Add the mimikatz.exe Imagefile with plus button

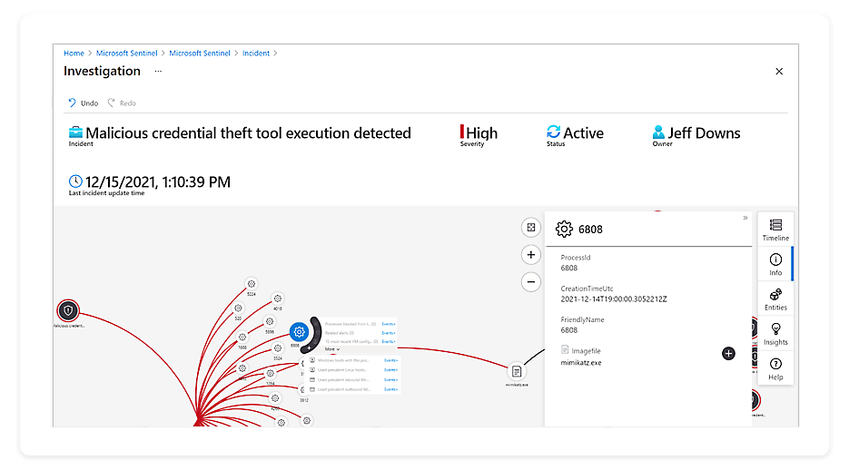(728, 353)
